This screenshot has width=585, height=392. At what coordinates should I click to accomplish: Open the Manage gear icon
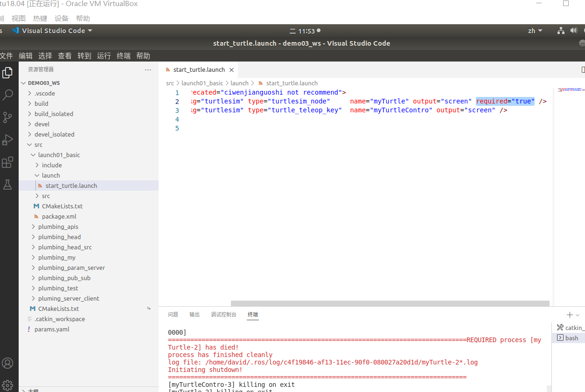pos(7,385)
